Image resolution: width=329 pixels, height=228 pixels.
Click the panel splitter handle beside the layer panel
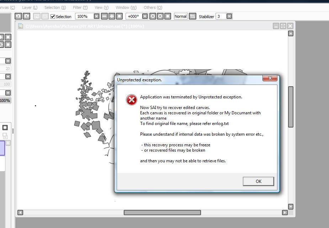coord(13,131)
